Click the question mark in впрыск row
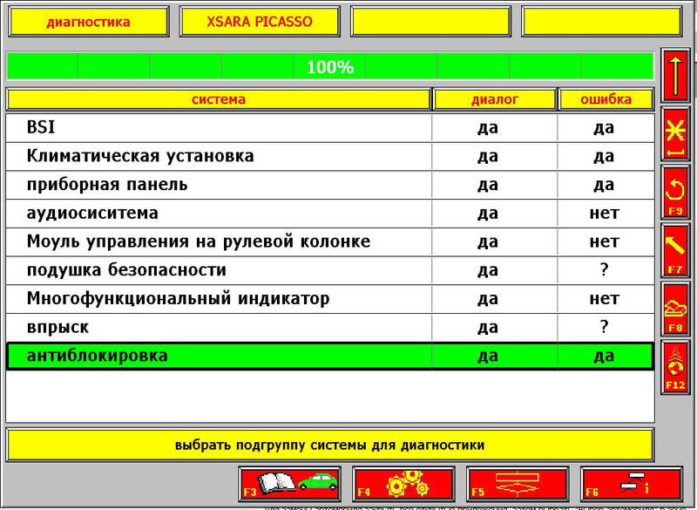Screen dimensions: 697x510 coord(604,326)
